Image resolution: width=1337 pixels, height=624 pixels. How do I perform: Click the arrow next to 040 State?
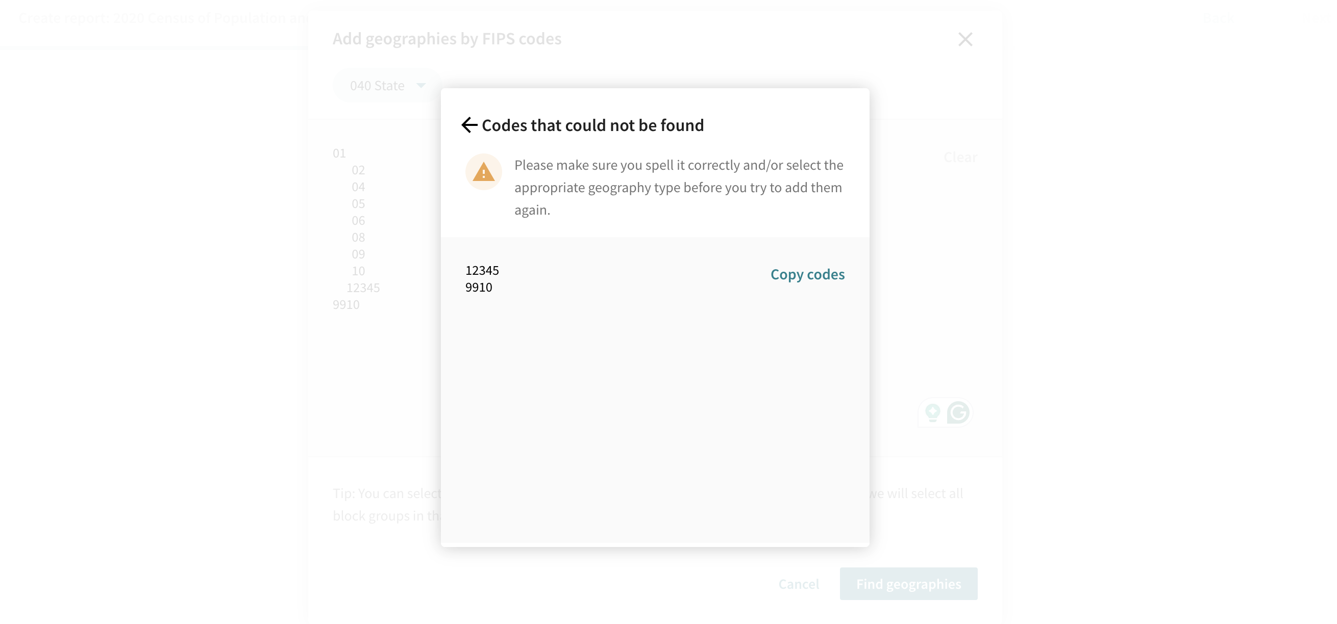(x=421, y=86)
